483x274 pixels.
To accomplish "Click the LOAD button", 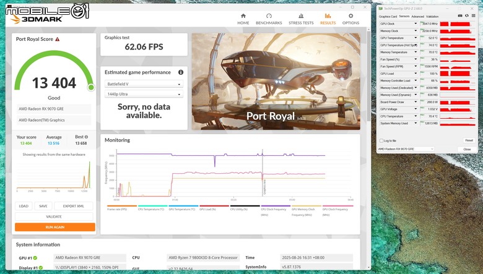I will pos(24,206).
